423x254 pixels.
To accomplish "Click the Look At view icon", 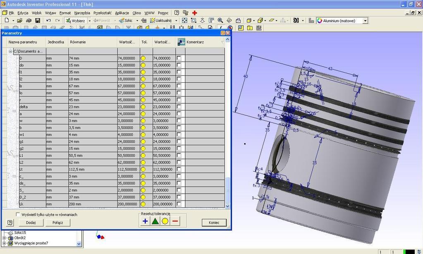I will click(238, 21).
